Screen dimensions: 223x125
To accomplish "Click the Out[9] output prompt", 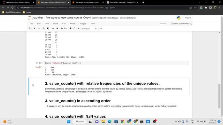I will coord(39,67).
